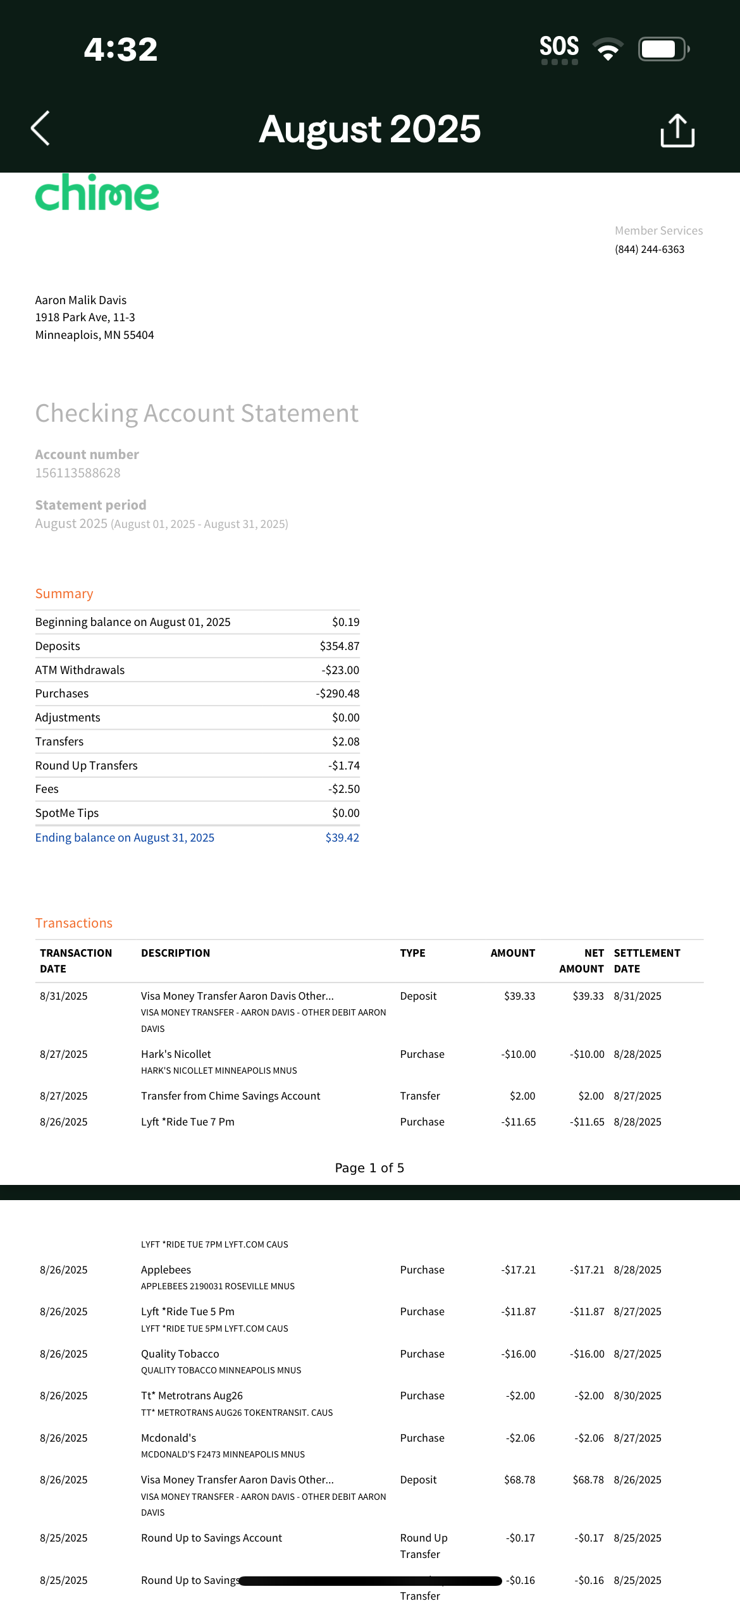
Task: Select the Hark's Nicollet transaction
Action: point(176,1054)
